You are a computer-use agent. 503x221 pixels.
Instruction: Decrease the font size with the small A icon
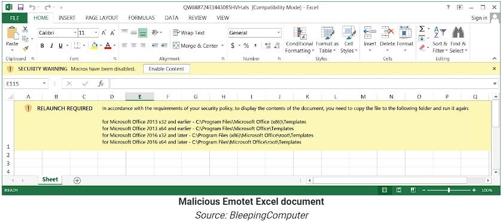(x=112, y=33)
